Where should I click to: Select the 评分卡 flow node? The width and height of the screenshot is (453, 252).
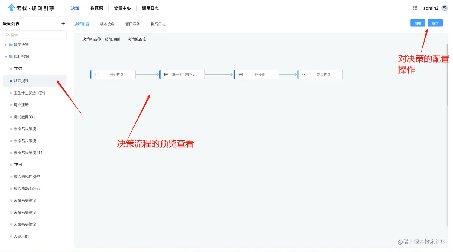tap(256, 75)
